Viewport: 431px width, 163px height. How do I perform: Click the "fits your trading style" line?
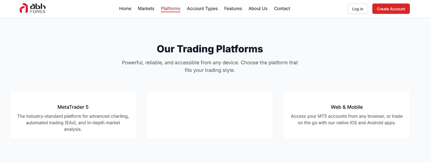pyautogui.click(x=210, y=70)
